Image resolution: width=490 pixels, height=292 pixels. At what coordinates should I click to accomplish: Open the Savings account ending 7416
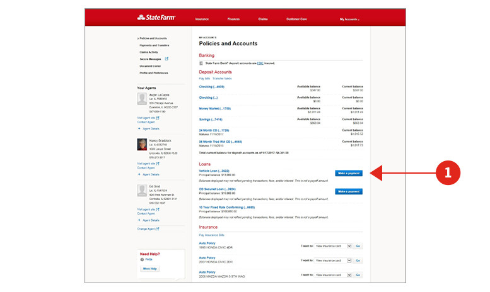(211, 120)
